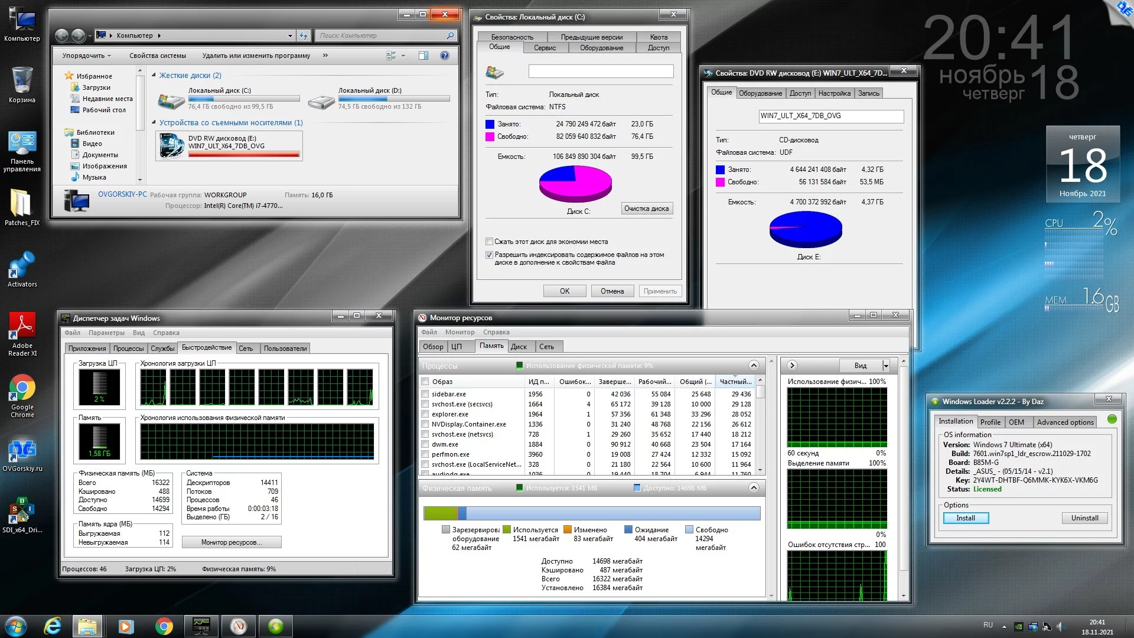
Task: Click the Explorer address bar refresh icon
Action: point(304,35)
